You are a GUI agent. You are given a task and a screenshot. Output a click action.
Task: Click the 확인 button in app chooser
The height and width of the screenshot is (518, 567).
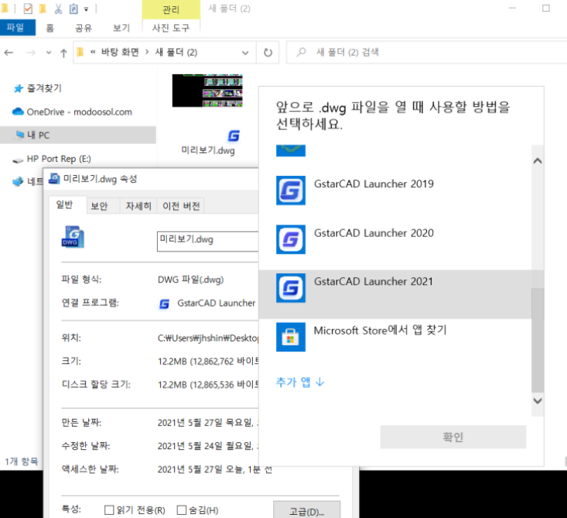[453, 437]
